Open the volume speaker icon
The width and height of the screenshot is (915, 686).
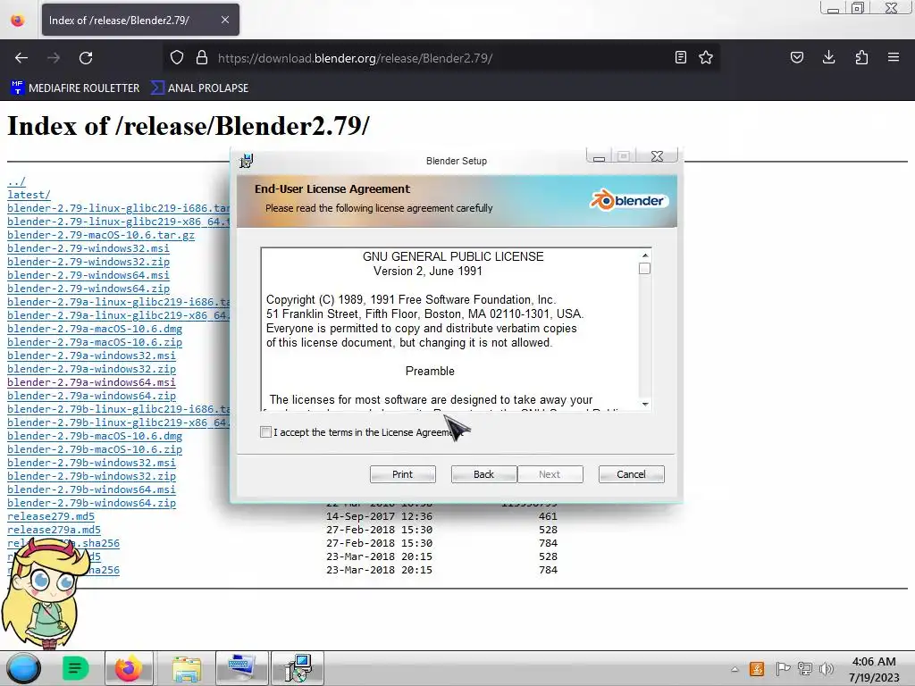tap(827, 669)
